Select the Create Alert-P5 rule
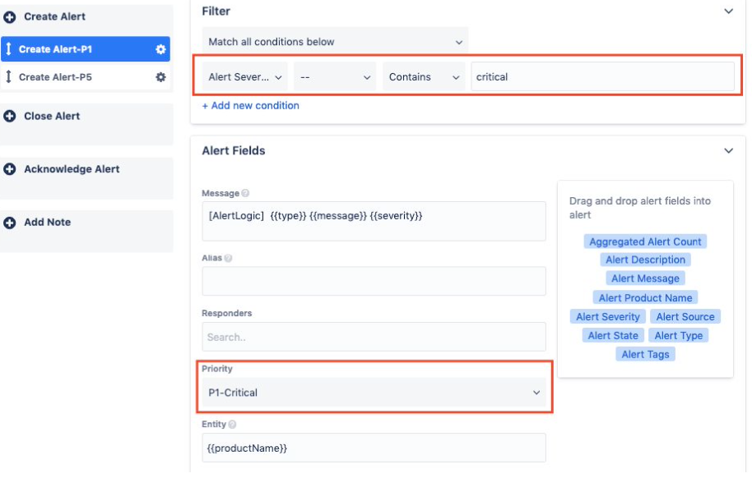Screen dimensions: 752x492 point(55,77)
